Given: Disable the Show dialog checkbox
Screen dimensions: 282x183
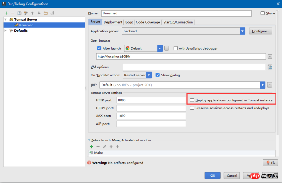Looking at the screenshot, I should [x=158, y=75].
